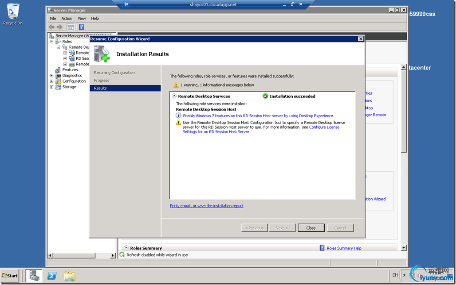The height and width of the screenshot is (285, 456).
Task: Open the Action menu
Action: pyautogui.click(x=67, y=18)
